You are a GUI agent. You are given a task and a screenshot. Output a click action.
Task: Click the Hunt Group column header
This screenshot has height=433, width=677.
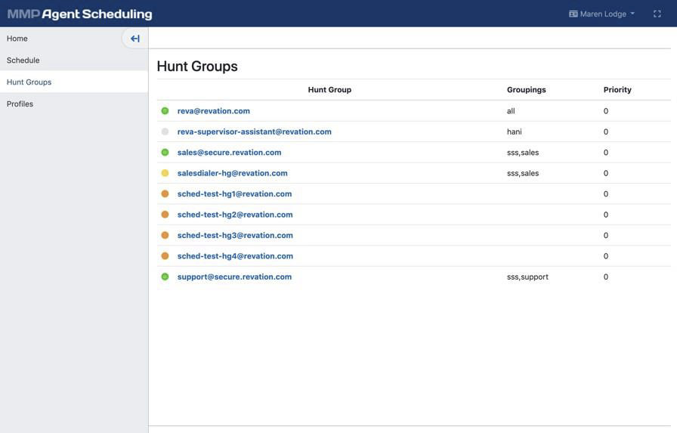click(329, 90)
